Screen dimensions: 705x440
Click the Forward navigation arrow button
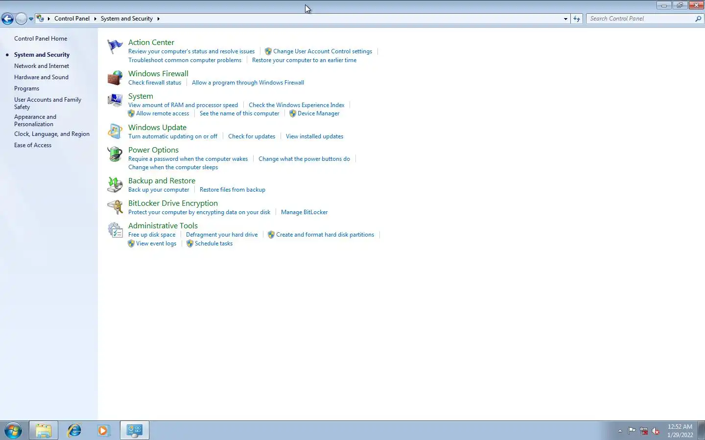[x=21, y=19]
